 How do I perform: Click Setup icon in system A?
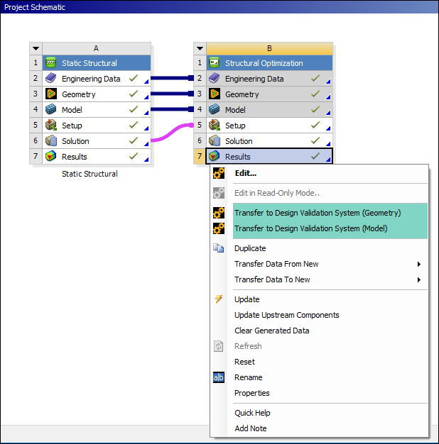click(51, 125)
